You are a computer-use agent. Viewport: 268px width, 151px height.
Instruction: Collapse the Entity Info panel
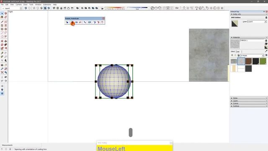coord(232,14)
